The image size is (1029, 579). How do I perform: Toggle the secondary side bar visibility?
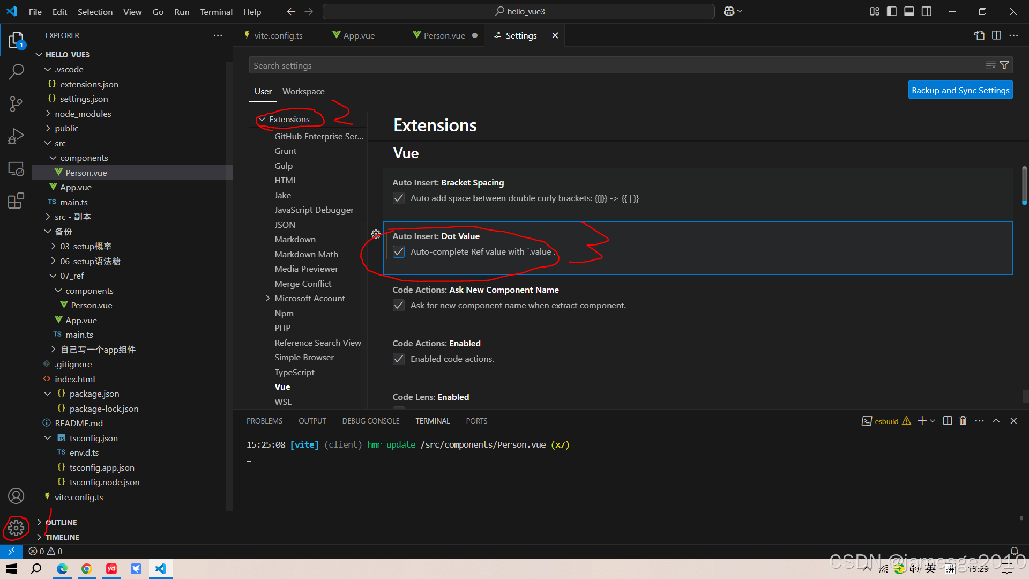(x=927, y=11)
